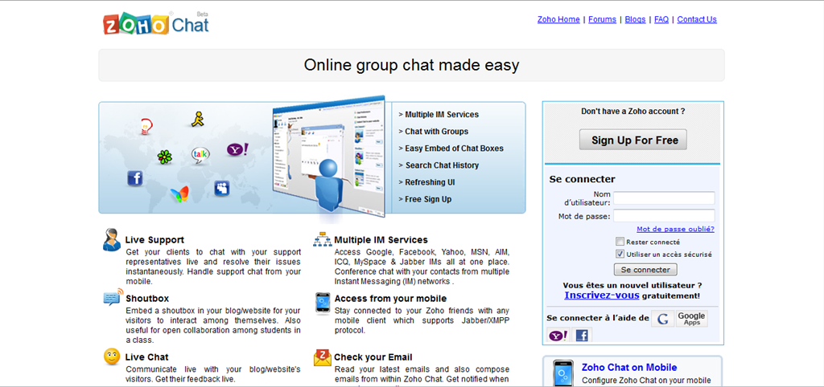Click the Live Support heading

[154, 240]
